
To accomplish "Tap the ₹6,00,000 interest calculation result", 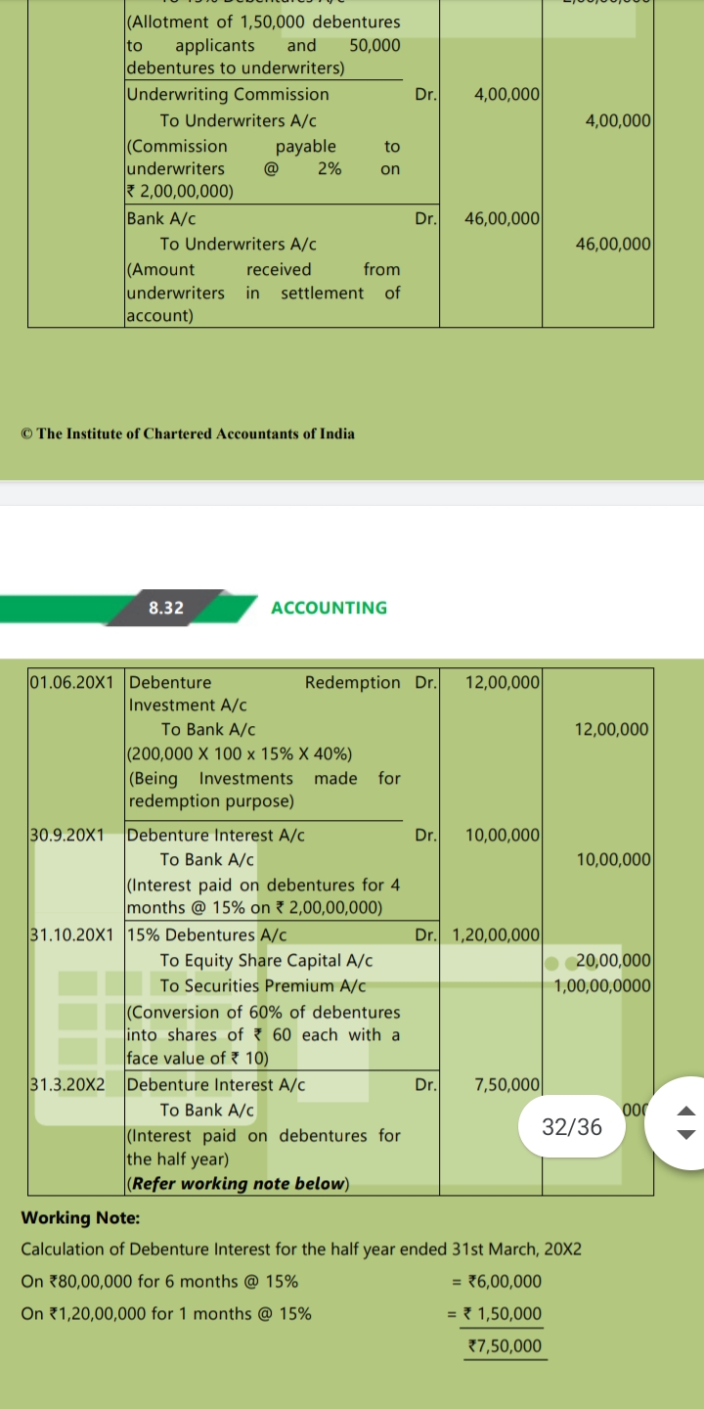I will tap(505, 1282).
